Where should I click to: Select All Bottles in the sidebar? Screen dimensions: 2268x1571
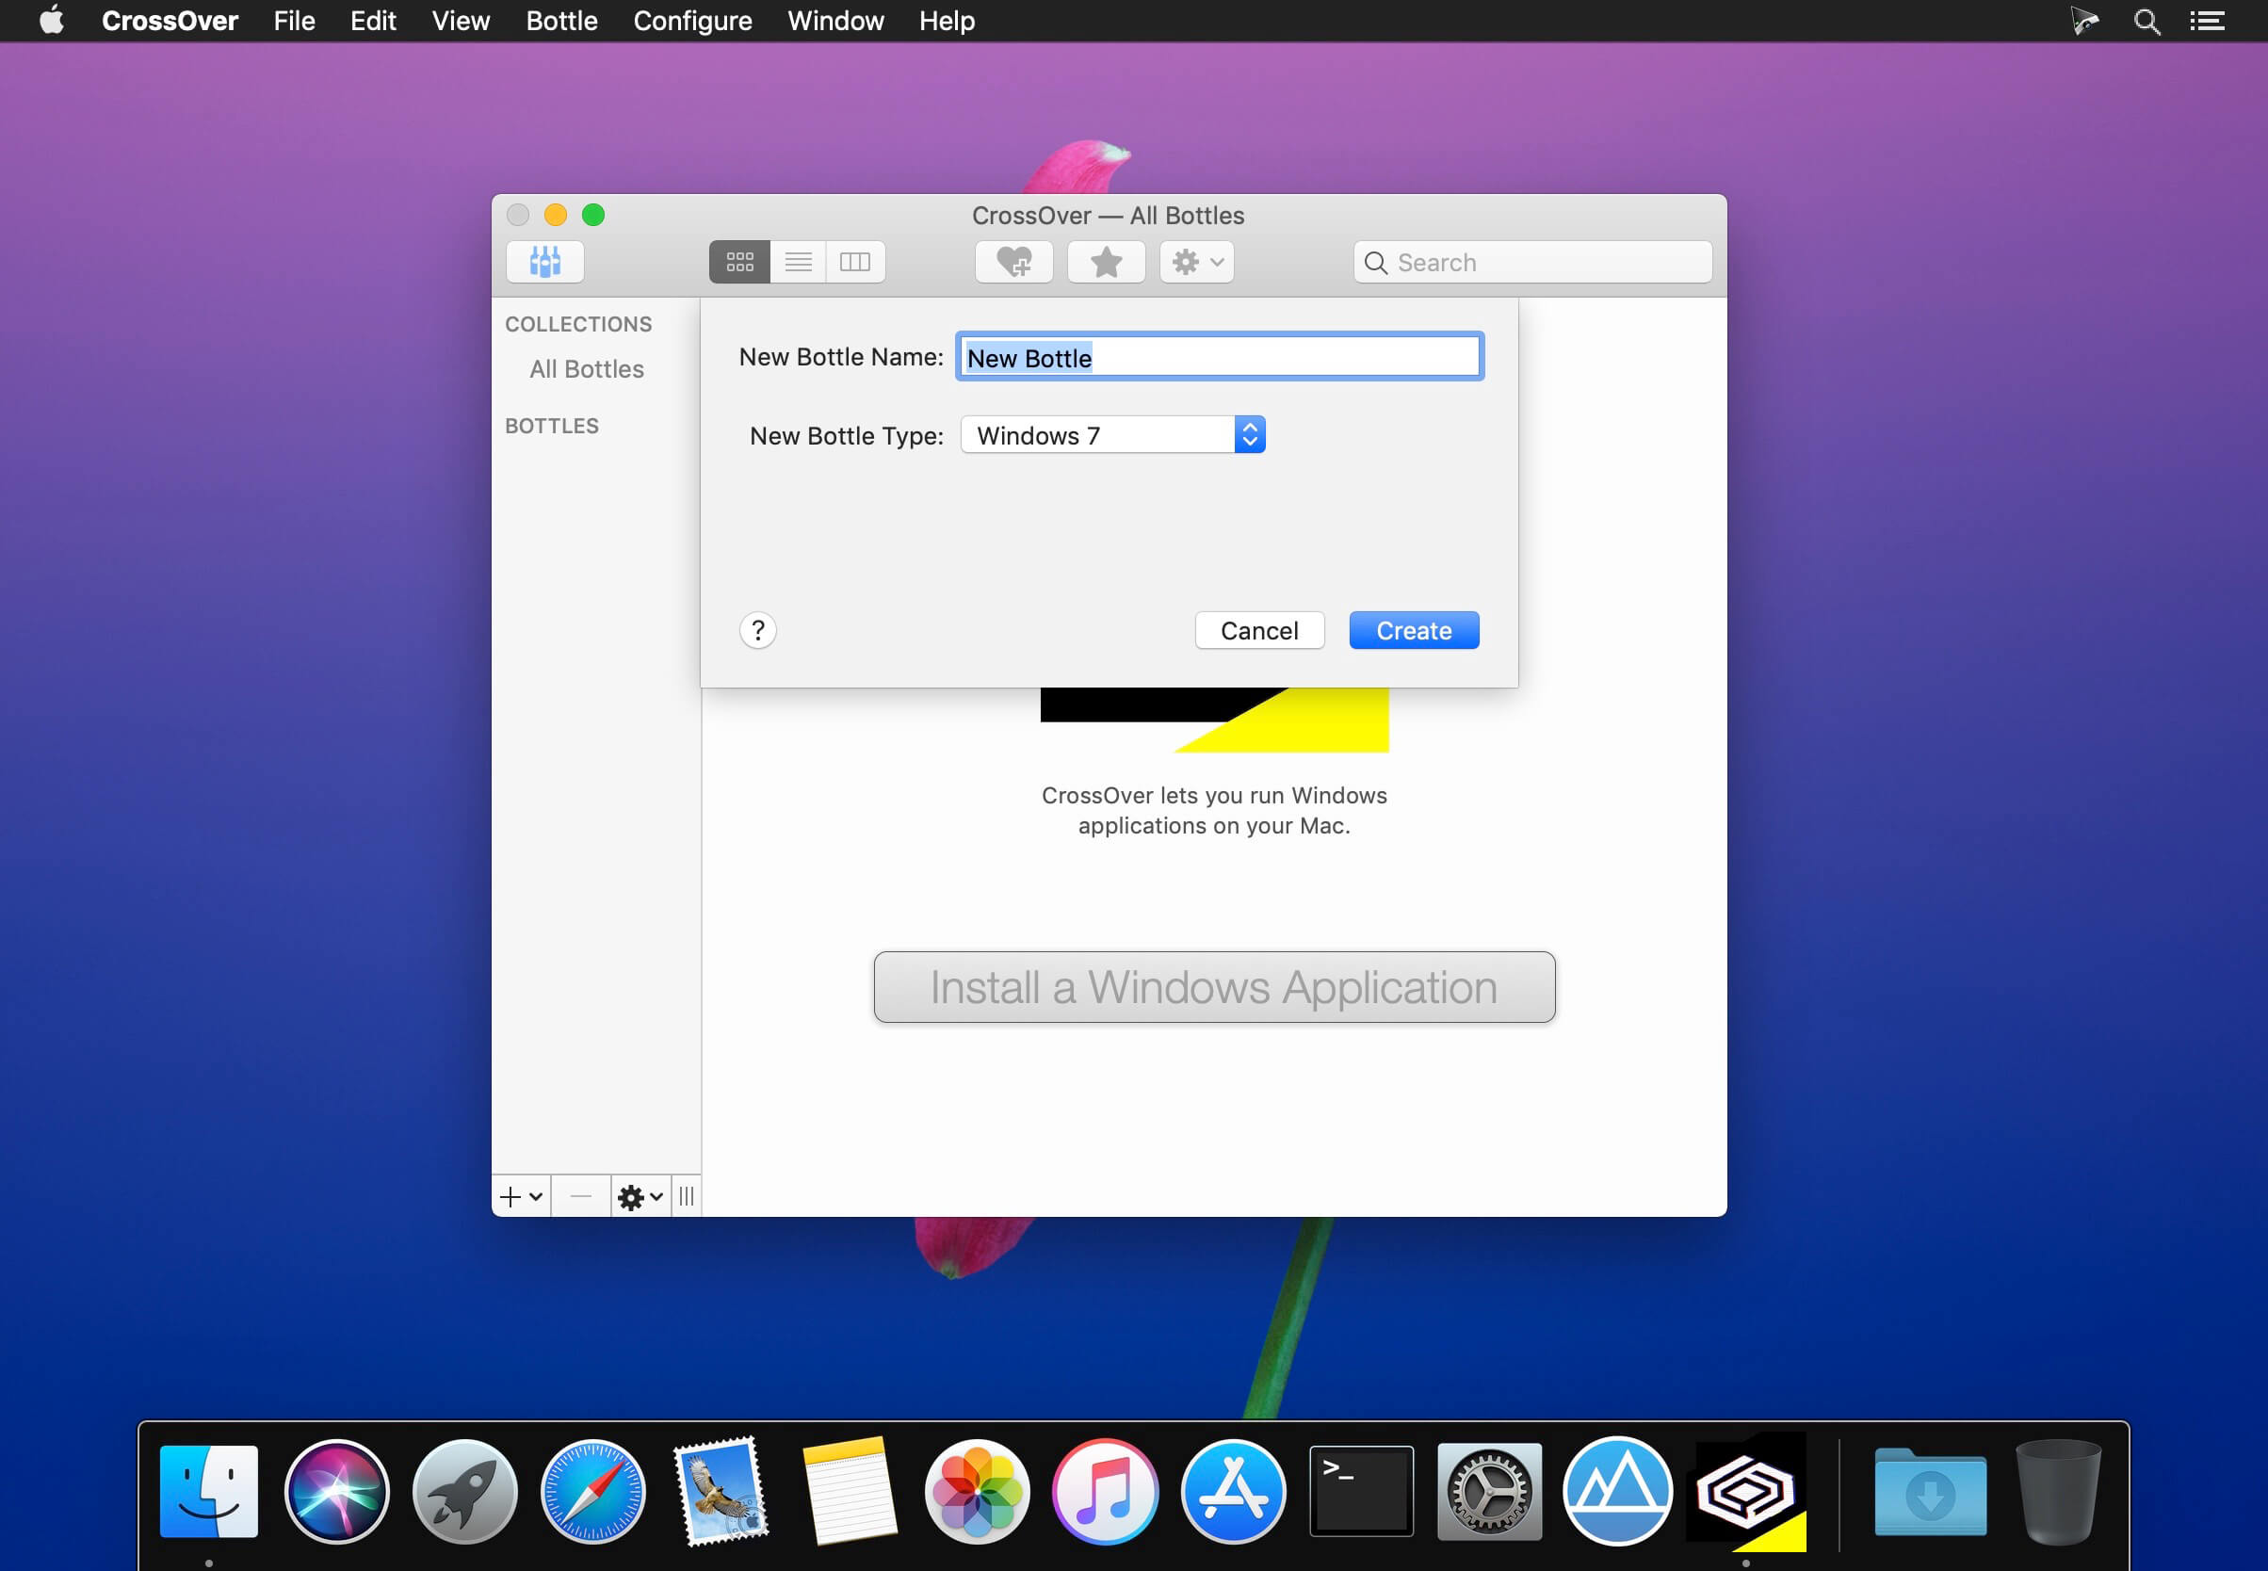click(586, 369)
